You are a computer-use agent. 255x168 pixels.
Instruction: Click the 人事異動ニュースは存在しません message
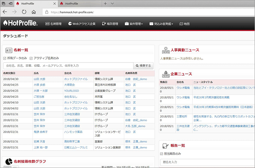tap(182, 59)
